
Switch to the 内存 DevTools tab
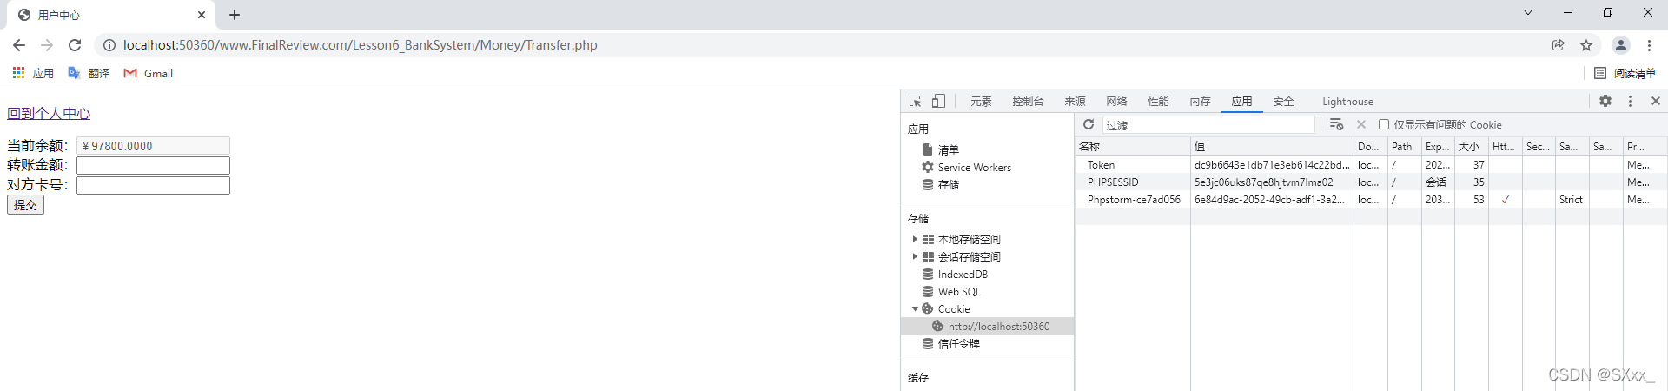[1200, 102]
